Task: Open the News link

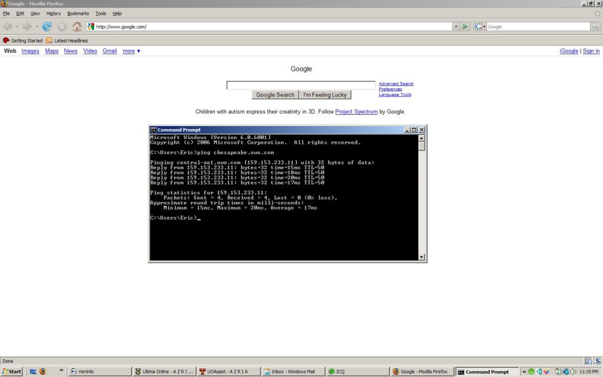Action: coord(71,51)
